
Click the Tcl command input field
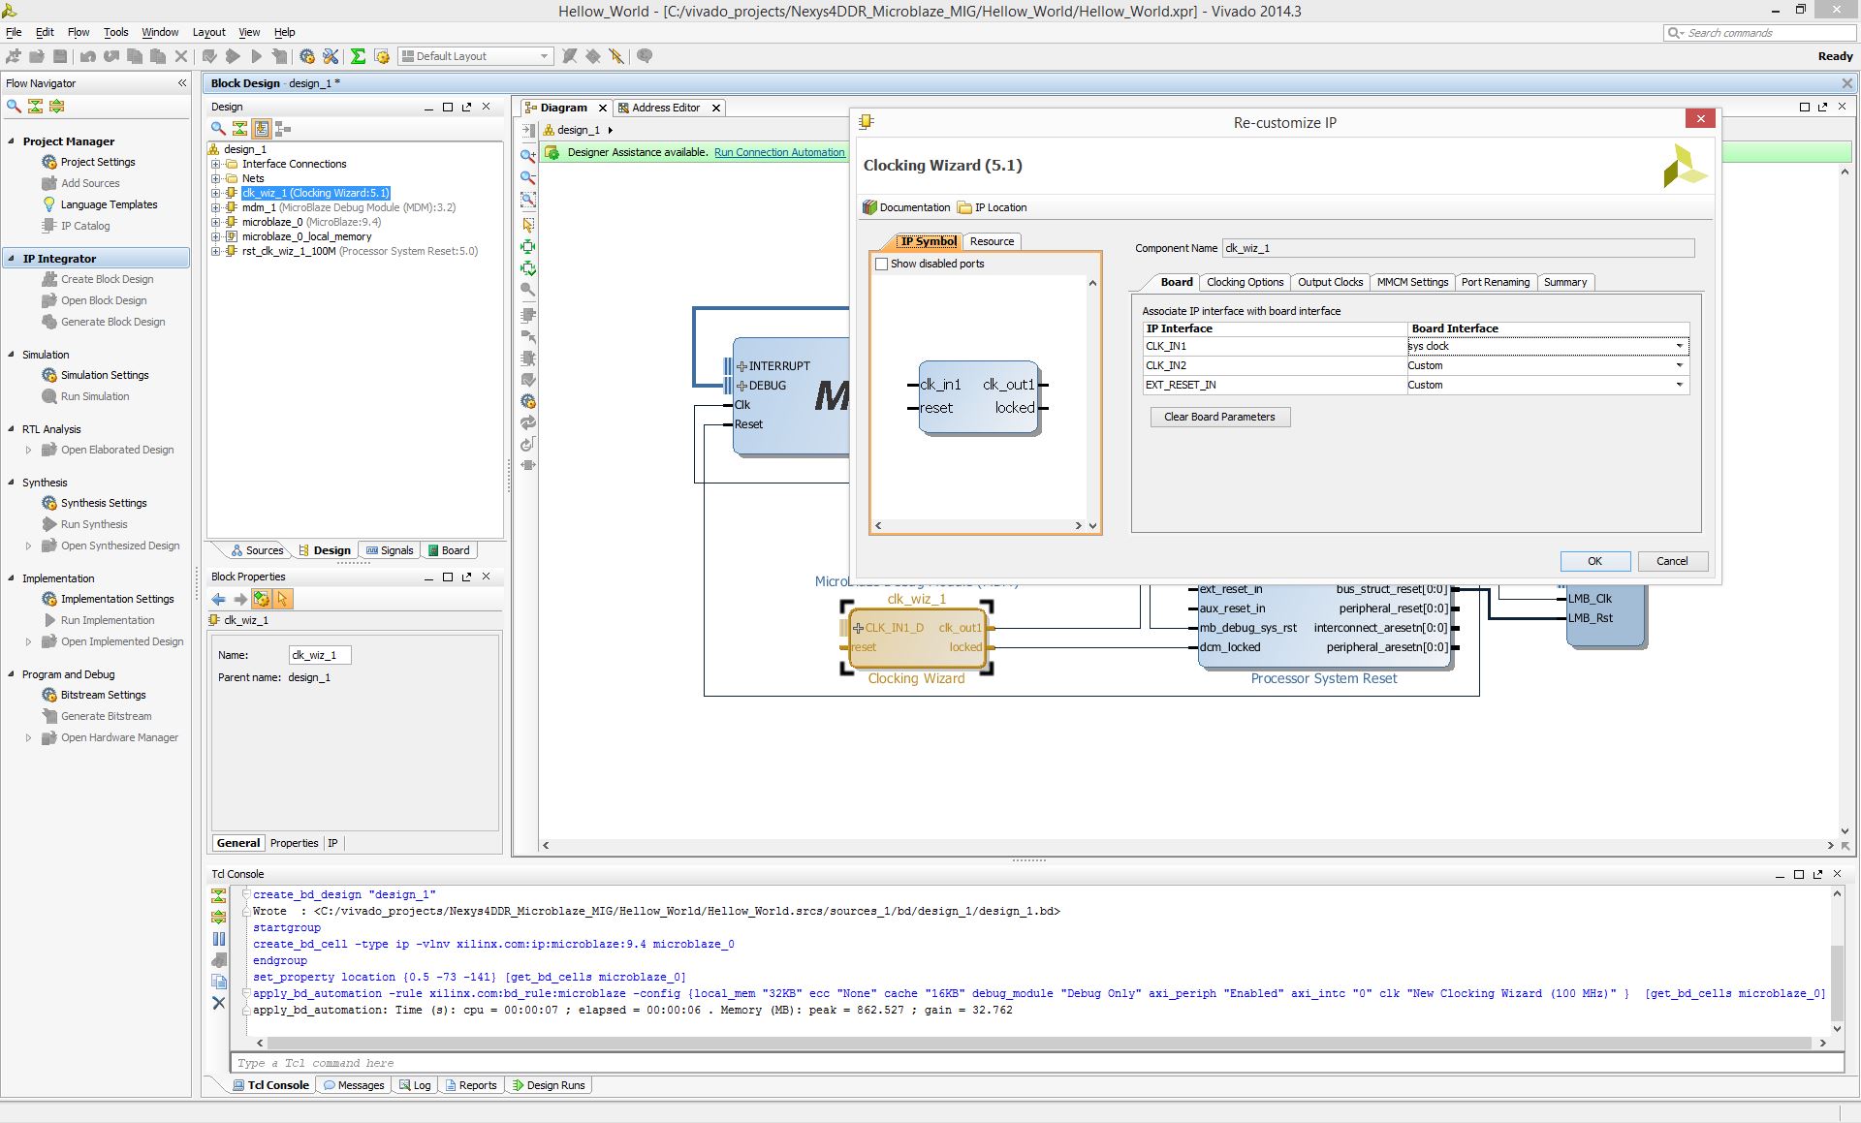1036,1063
